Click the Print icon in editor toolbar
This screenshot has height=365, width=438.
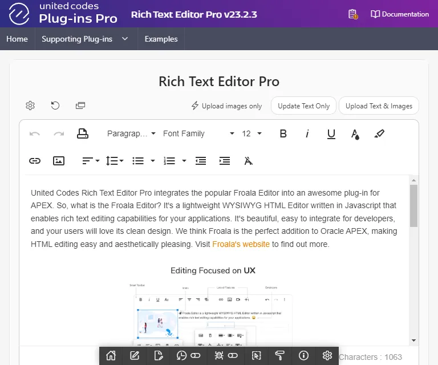(x=83, y=133)
